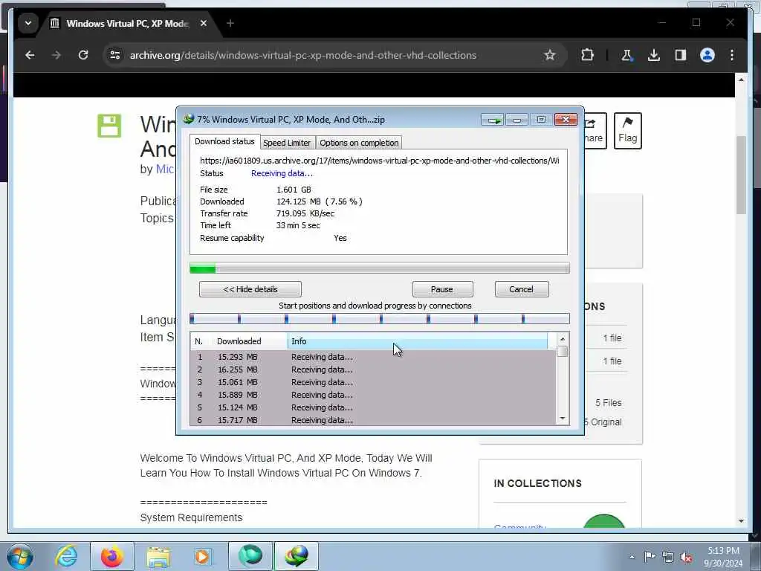761x571 pixels.
Task: Open the clock showing 5:13 PM
Action: (723, 557)
